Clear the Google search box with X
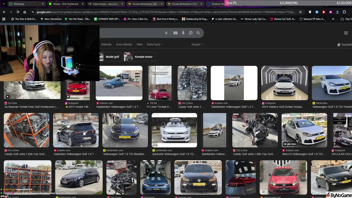This screenshot has height=198, width=352. pyautogui.click(x=166, y=33)
